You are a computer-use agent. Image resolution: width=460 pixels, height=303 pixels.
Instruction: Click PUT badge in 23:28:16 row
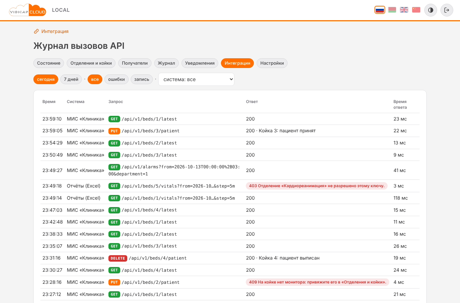click(114, 282)
